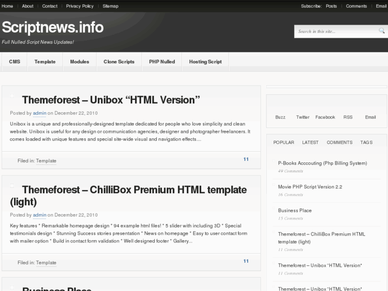388x291 pixels.
Task: Subscribe to Posts feed
Action: pos(331,6)
